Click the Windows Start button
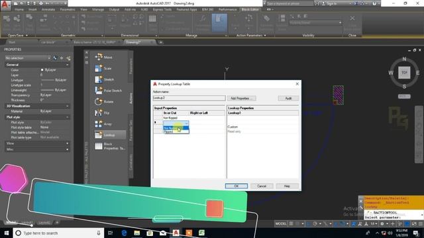The width and height of the screenshot is (424, 238). point(7,233)
